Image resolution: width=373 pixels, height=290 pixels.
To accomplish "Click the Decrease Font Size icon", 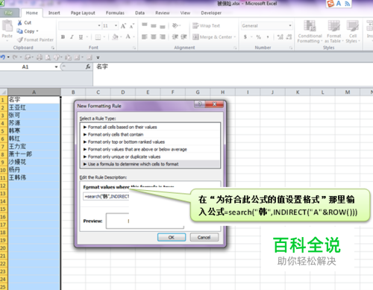I will [132, 26].
